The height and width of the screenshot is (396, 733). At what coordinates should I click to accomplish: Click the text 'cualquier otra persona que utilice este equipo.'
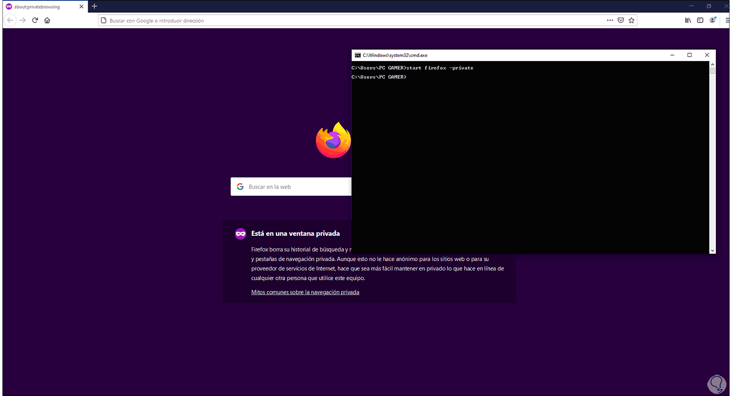(308, 278)
